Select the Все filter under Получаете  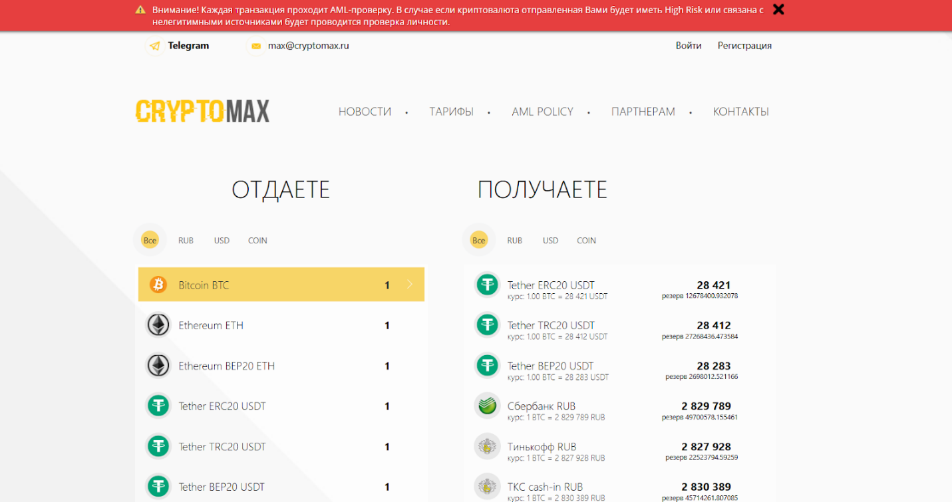click(x=479, y=240)
